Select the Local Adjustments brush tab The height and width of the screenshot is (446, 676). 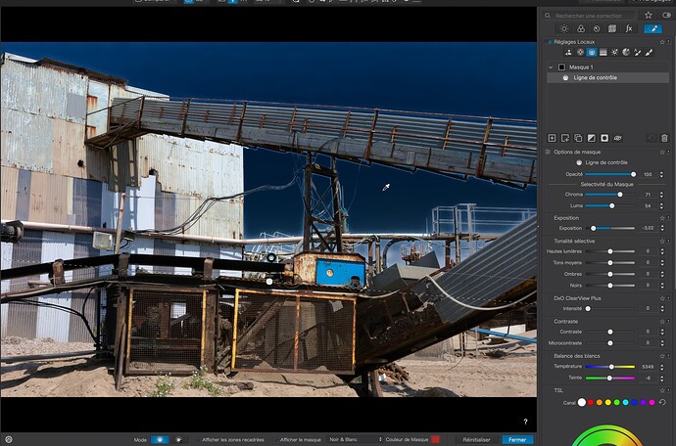[x=652, y=28]
